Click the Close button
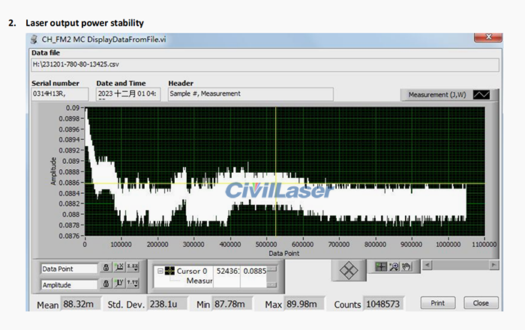Image resolution: width=525 pixels, height=330 pixels. click(x=481, y=303)
